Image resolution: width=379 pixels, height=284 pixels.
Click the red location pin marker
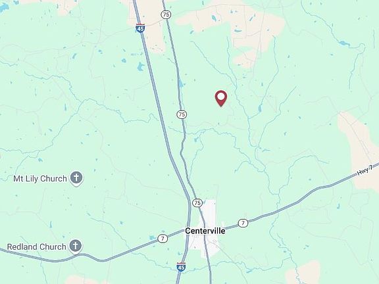click(x=221, y=99)
